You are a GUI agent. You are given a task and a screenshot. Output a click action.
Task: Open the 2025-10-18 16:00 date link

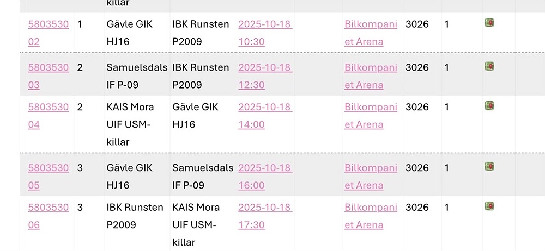264,177
